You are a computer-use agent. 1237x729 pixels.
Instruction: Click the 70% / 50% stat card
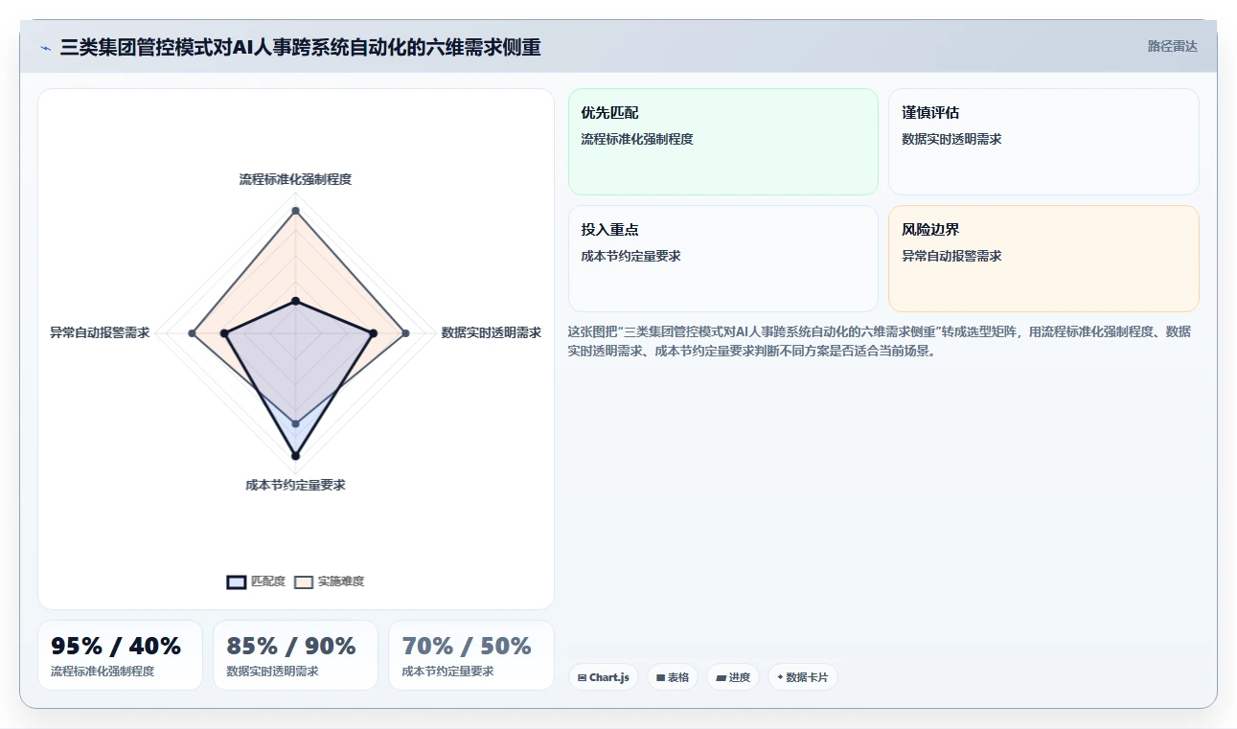tap(470, 655)
